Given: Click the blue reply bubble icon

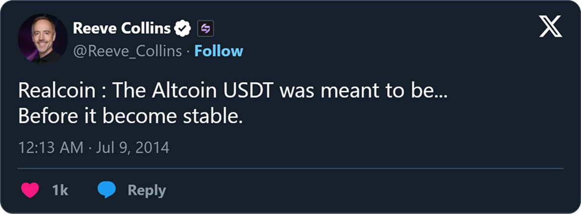Looking at the screenshot, I should 106,190.
